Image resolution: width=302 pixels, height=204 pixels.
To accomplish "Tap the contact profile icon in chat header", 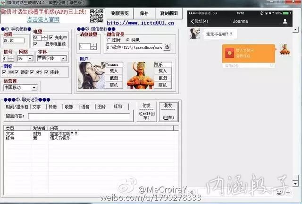I will [285, 21].
